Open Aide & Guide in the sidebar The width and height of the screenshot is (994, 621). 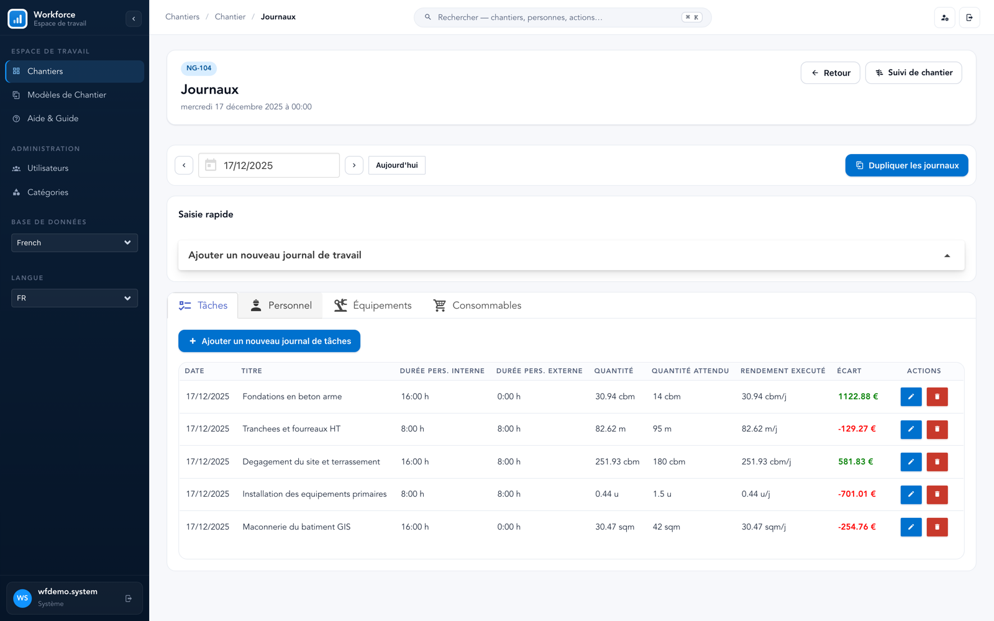[x=75, y=119]
